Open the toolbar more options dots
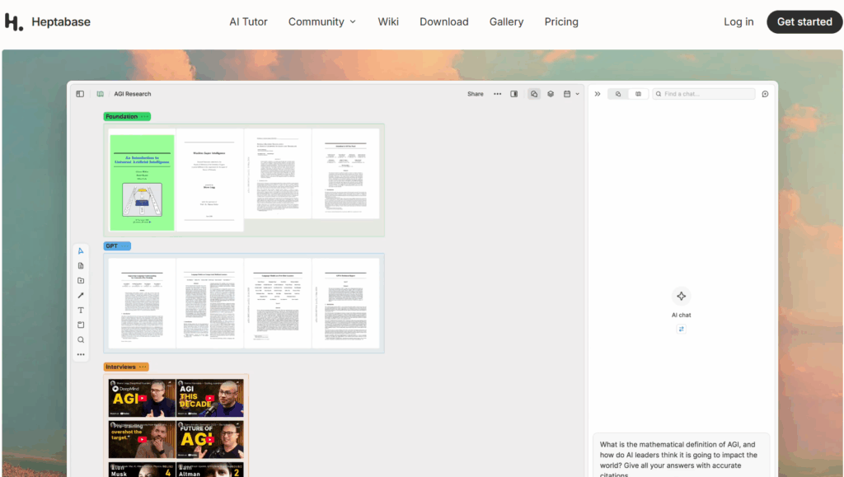The width and height of the screenshot is (844, 477). pos(81,354)
